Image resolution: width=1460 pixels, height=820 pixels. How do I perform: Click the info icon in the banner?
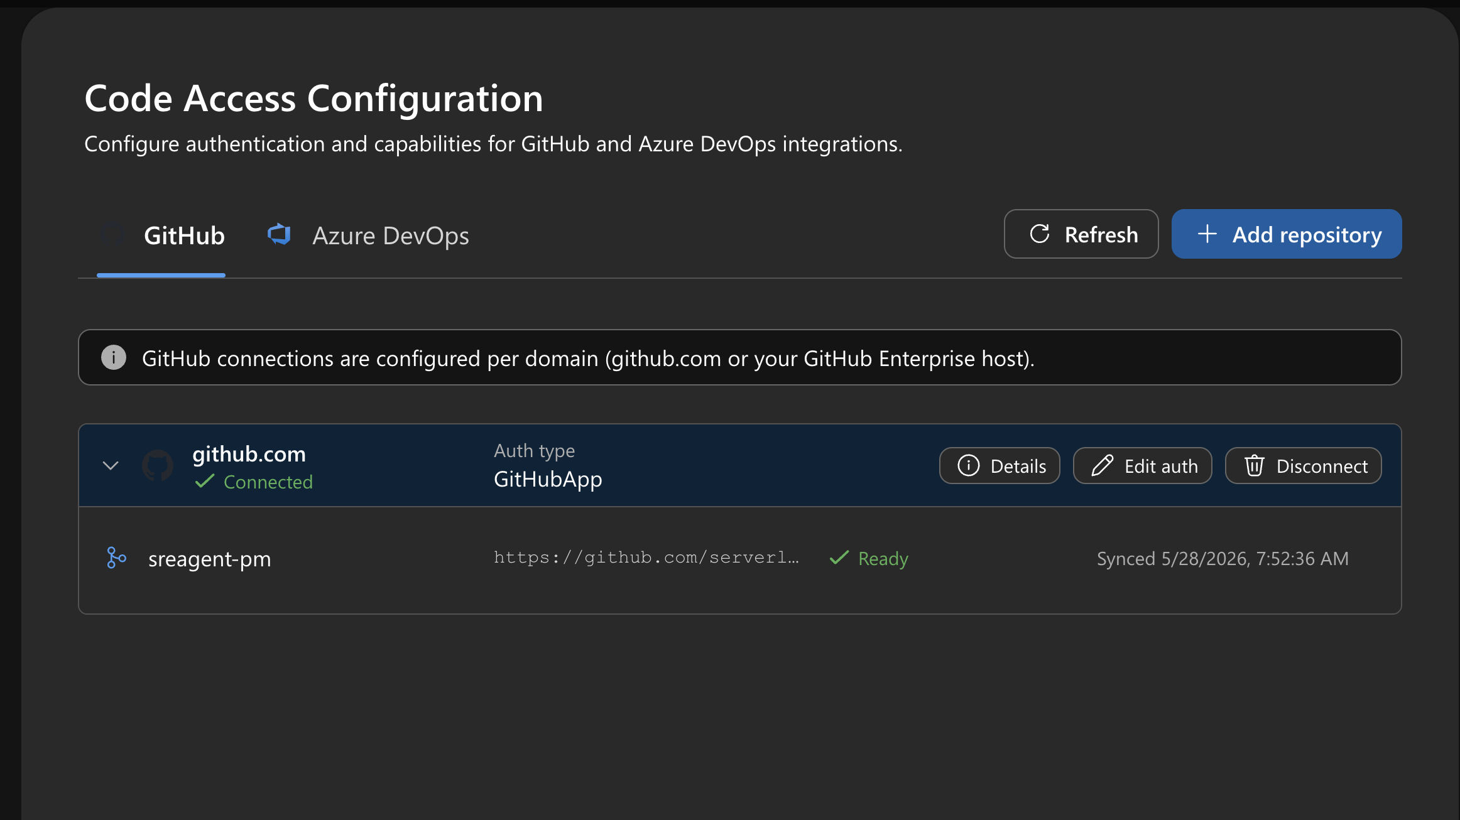point(114,357)
